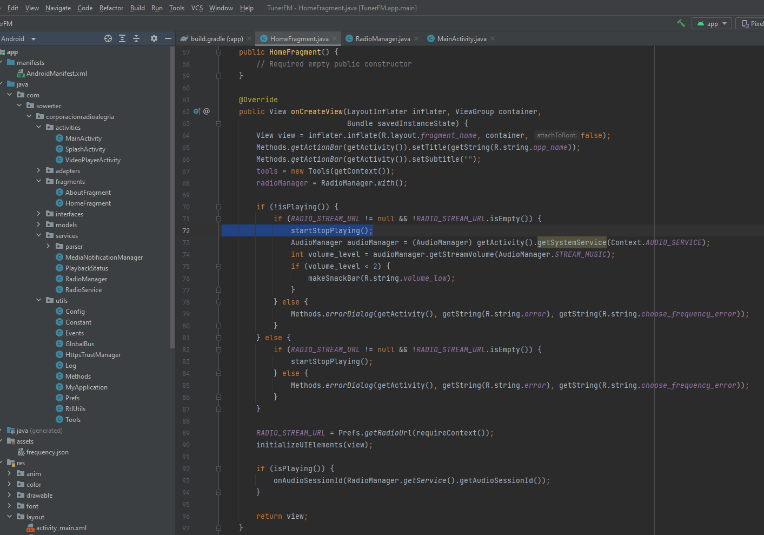Collapse the utils folder
Screen dimensions: 764x535
coord(38,300)
